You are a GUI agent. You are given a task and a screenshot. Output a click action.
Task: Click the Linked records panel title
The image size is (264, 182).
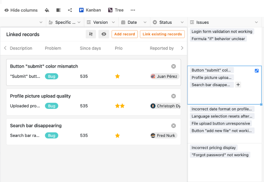(23, 34)
